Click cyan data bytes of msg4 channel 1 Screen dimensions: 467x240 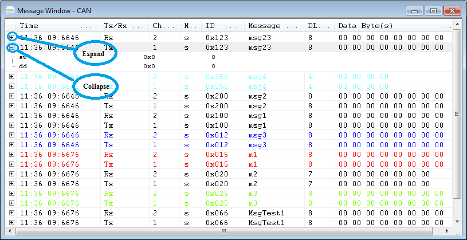363,86
